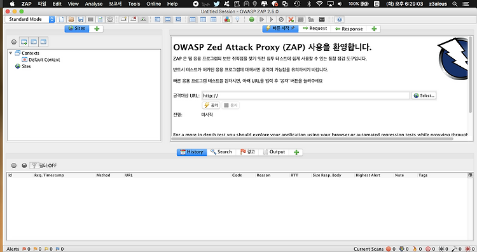Click the Session Properties clipboard icon

point(100,20)
